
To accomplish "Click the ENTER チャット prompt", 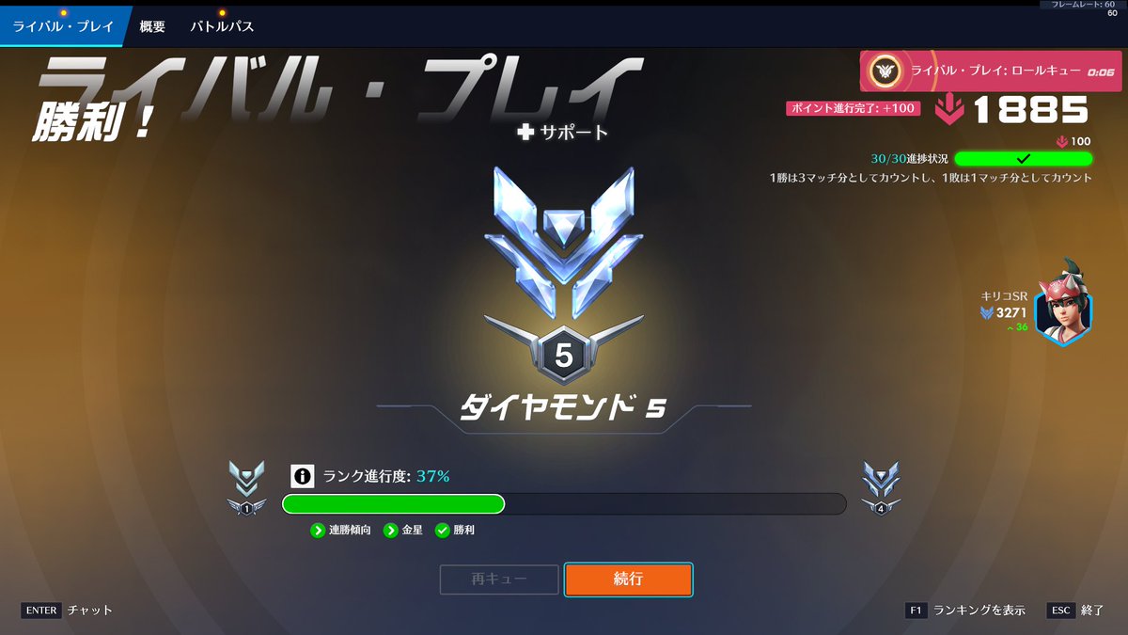I will click(67, 610).
